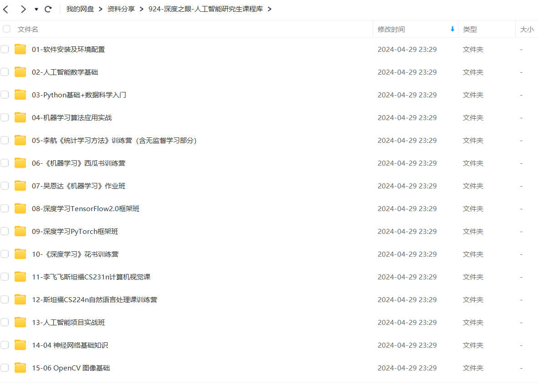538x385 pixels.
Task: Navigate to 资料分享 in breadcrumb
Action: coord(121,9)
